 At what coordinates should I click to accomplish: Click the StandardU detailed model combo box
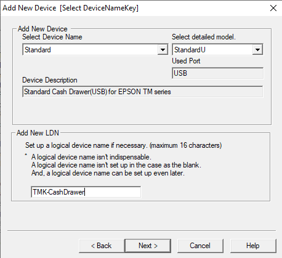[x=217, y=50]
